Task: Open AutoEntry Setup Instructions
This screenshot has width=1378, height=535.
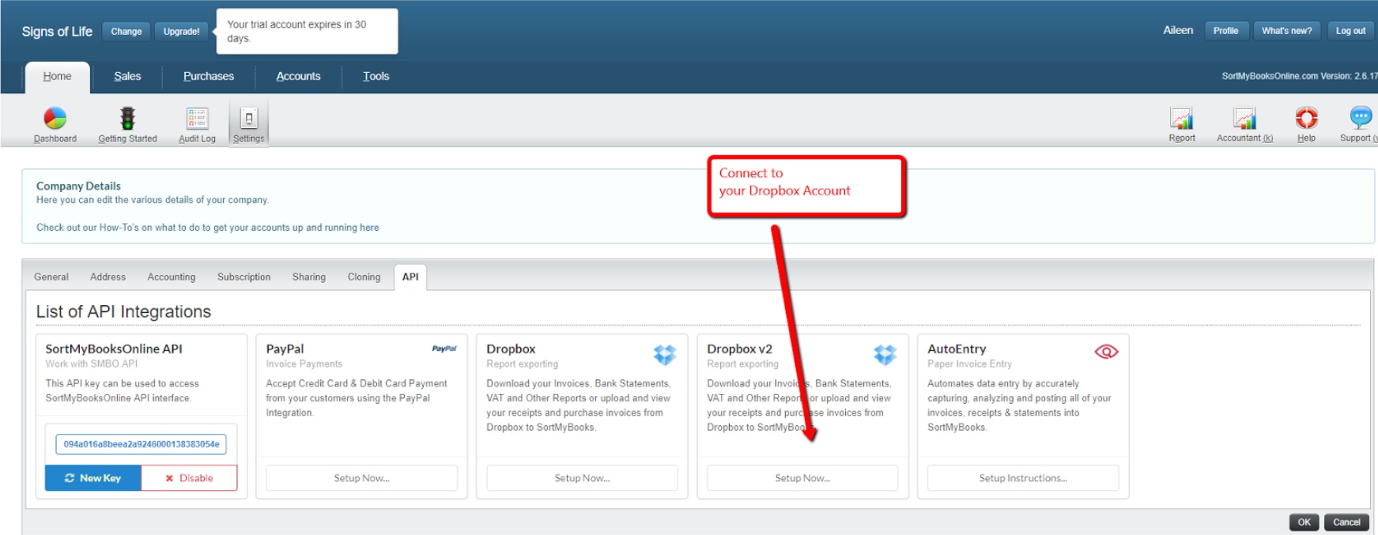Action: pyautogui.click(x=1022, y=478)
